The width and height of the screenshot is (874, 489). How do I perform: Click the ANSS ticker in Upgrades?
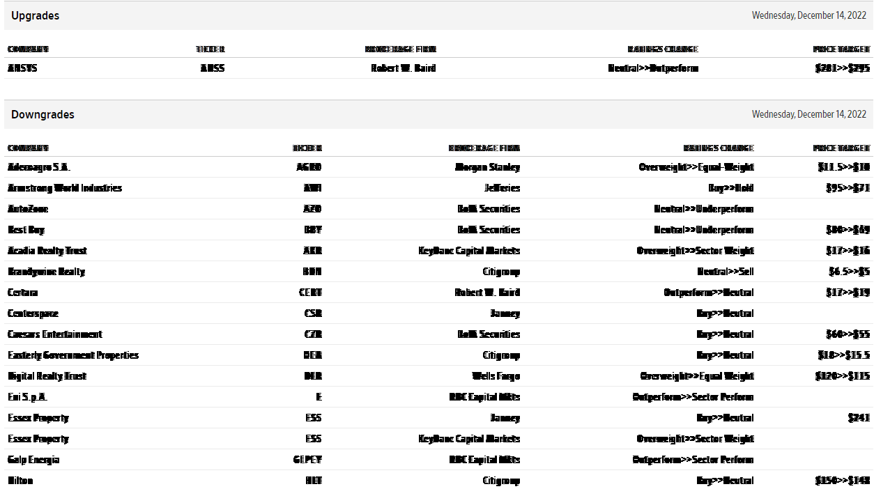[213, 68]
